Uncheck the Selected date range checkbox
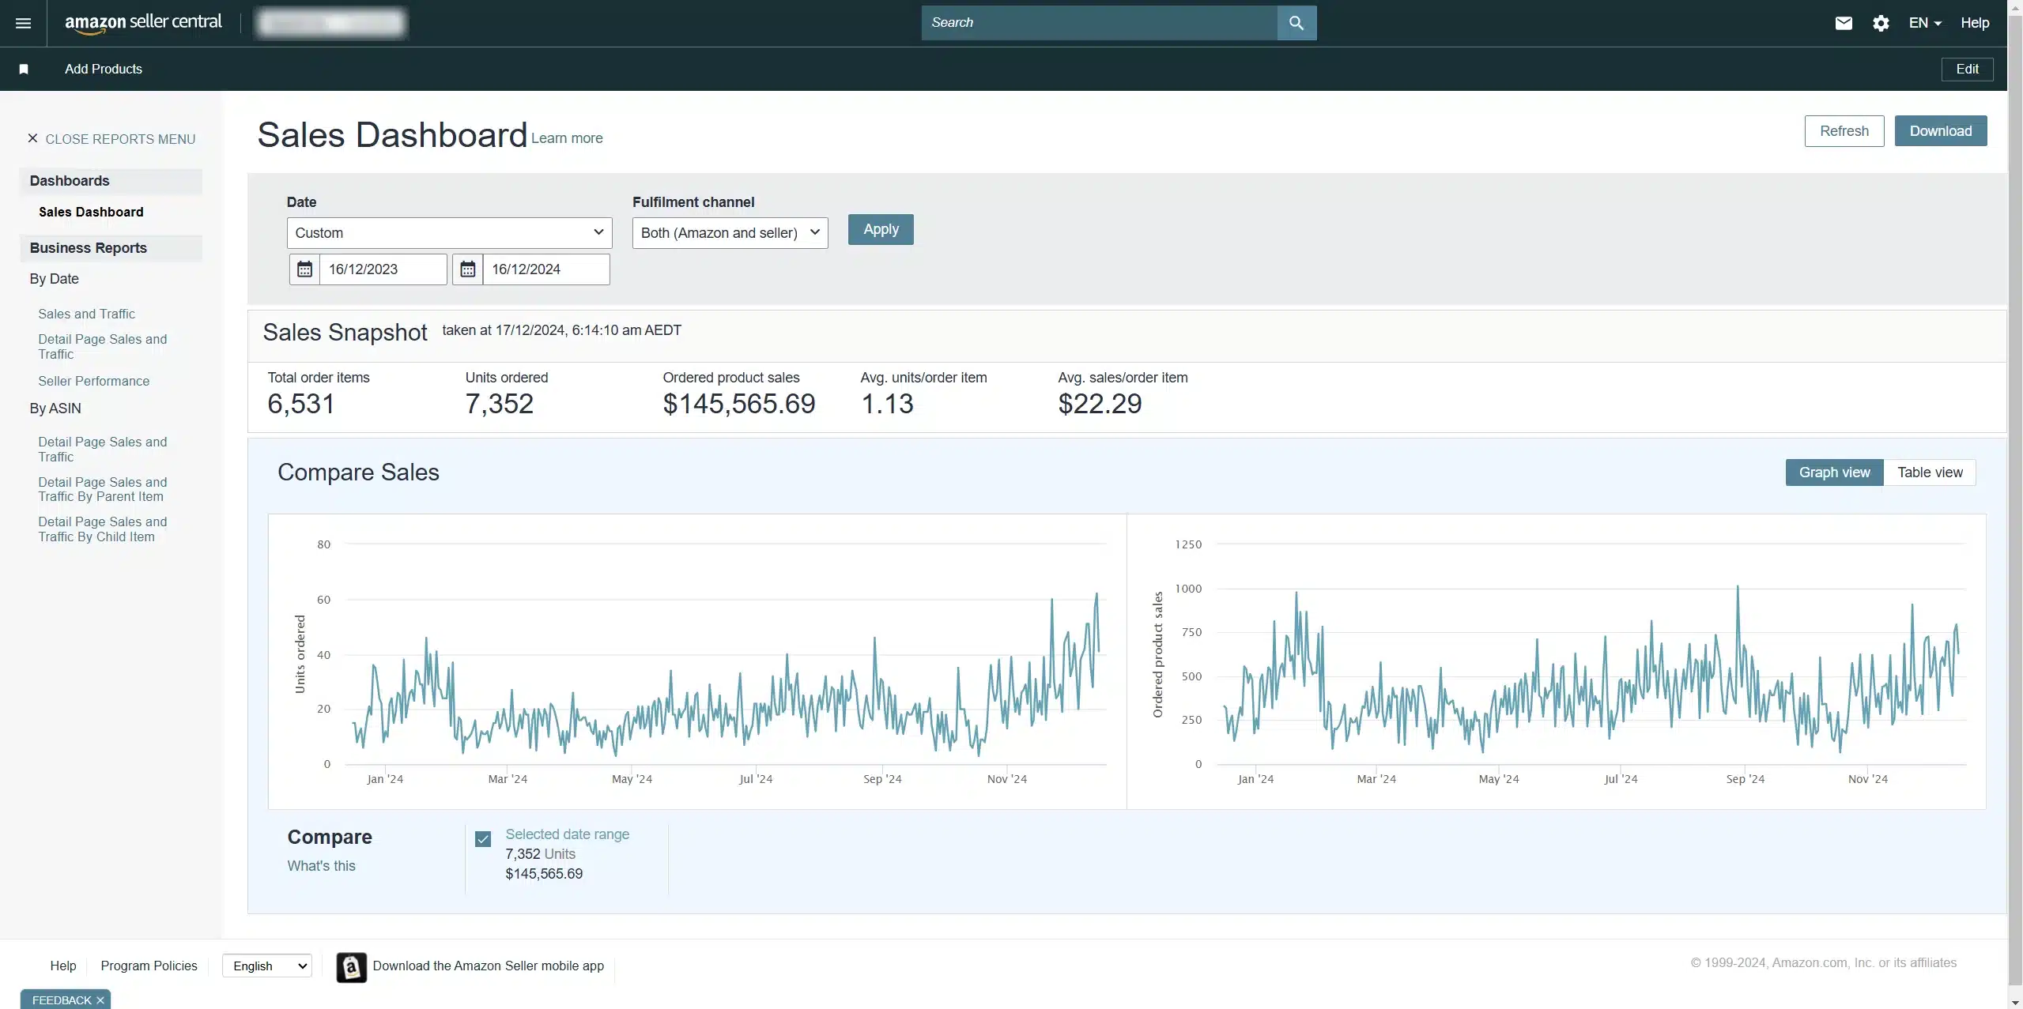 [483, 839]
